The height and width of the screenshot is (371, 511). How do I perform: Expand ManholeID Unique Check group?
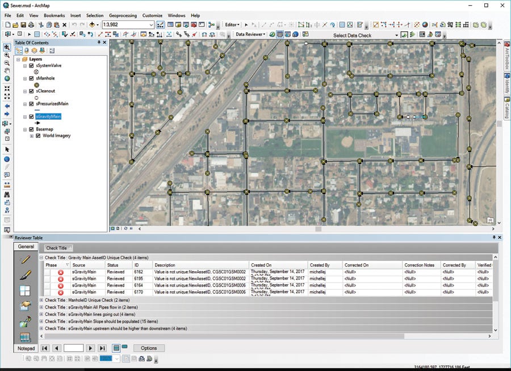(x=41, y=300)
